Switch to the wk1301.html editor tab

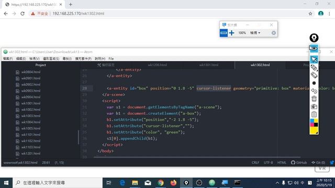[209, 65]
